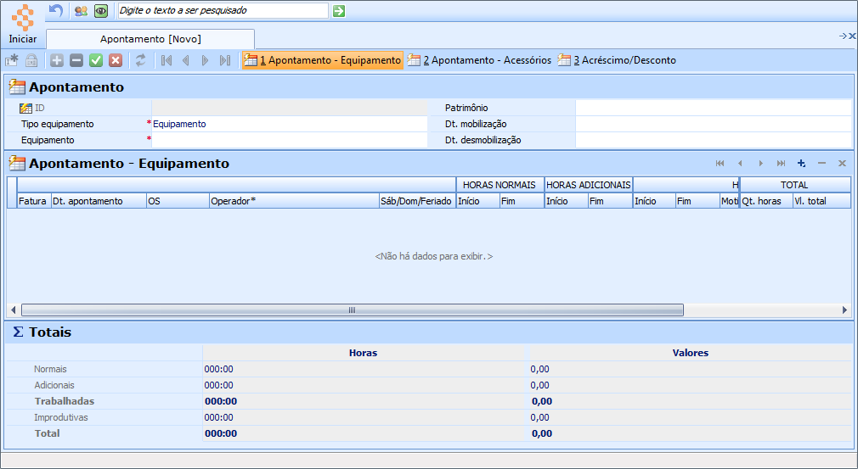Click the lock record icon
This screenshot has height=469, width=858.
[x=31, y=60]
